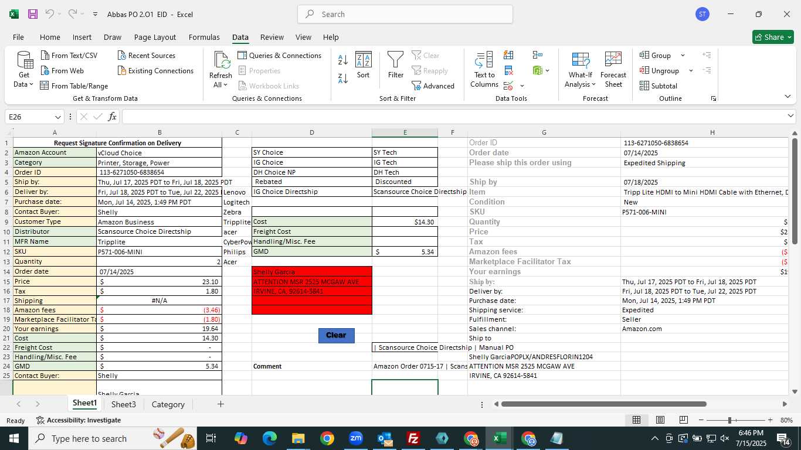Open the Queries & Connections pane
This screenshot has height=450, width=801.
[x=280, y=56]
